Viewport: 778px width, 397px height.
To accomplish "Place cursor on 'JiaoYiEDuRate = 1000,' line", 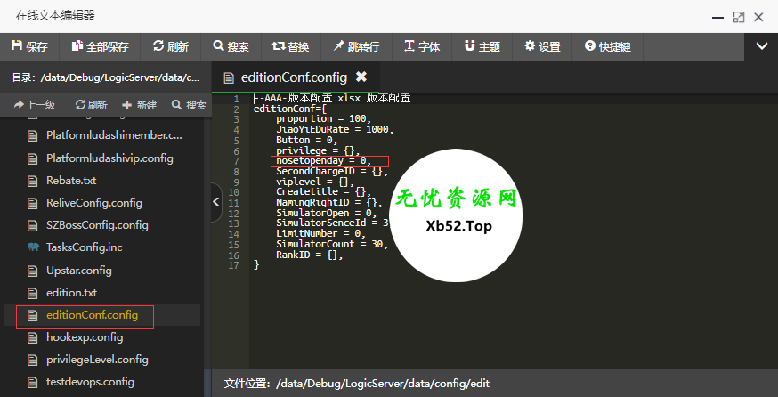I will point(335,130).
